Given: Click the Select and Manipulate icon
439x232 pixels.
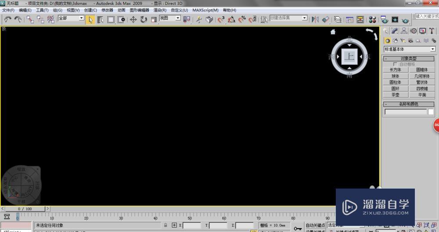Looking at the screenshot, I should click(199, 20).
